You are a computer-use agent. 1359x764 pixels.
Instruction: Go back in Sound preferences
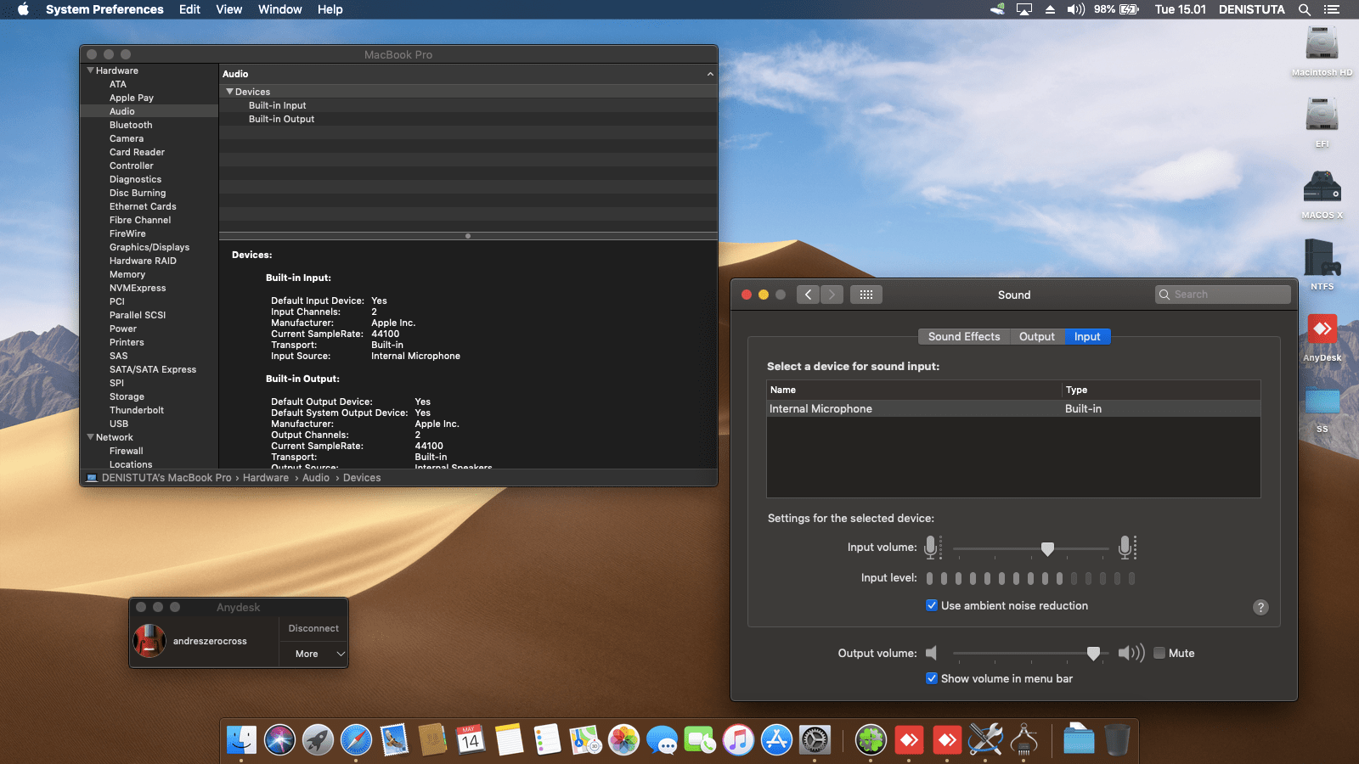808,295
